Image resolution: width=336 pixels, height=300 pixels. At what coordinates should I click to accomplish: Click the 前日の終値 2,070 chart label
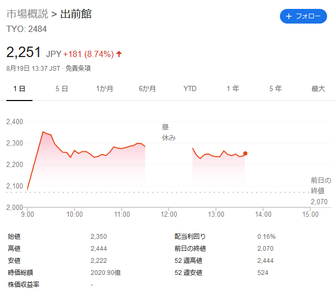[x=321, y=191]
